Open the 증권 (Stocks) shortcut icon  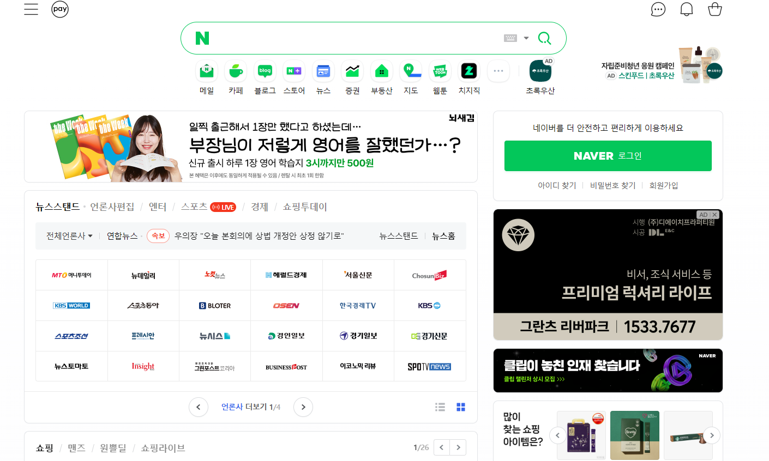pos(352,71)
